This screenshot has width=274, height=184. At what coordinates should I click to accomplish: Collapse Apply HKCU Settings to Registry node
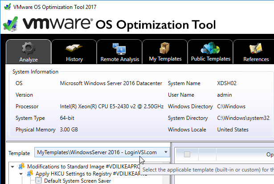coord(21,174)
